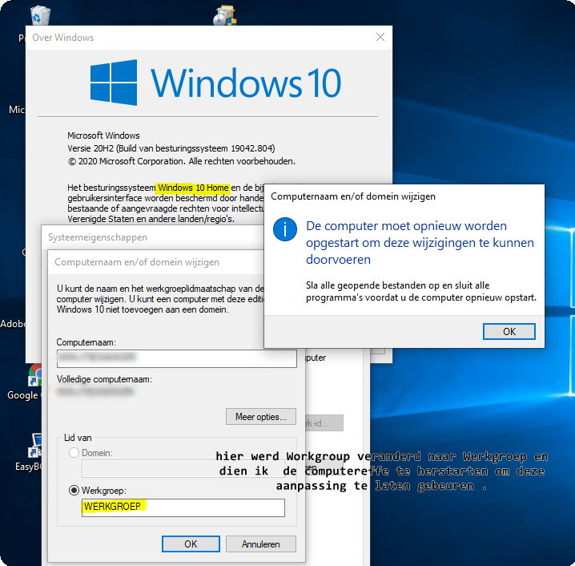Screen dimensions: 575x566
Task: Click the Computernaam input field
Action: (x=176, y=358)
